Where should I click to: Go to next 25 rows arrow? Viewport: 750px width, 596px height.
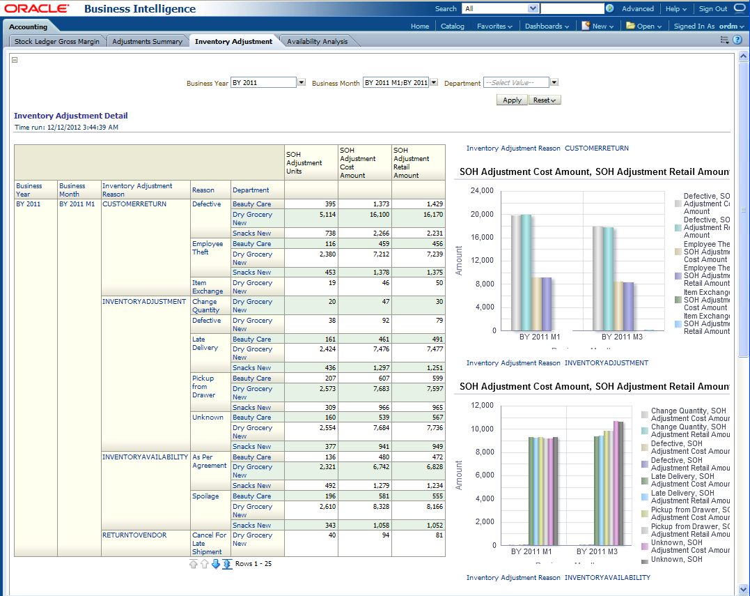pyautogui.click(x=216, y=564)
